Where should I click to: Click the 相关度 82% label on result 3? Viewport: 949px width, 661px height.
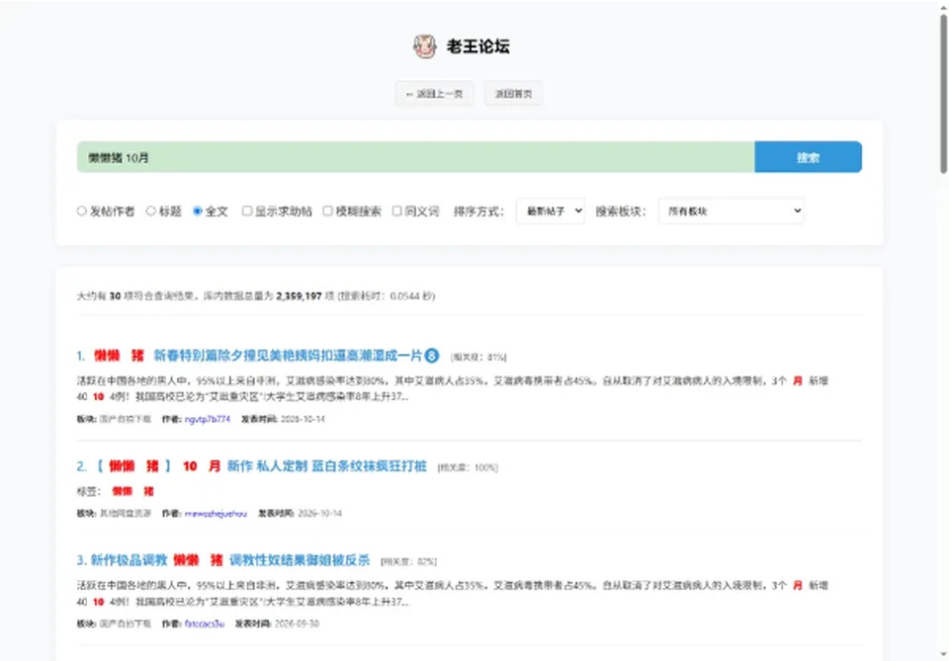click(408, 562)
